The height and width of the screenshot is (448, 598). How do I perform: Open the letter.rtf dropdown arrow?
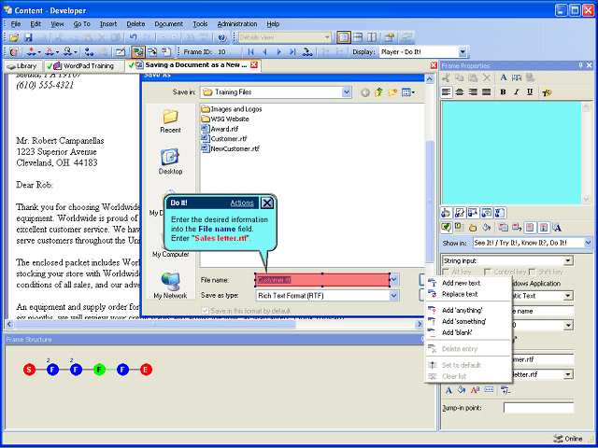click(x=568, y=374)
